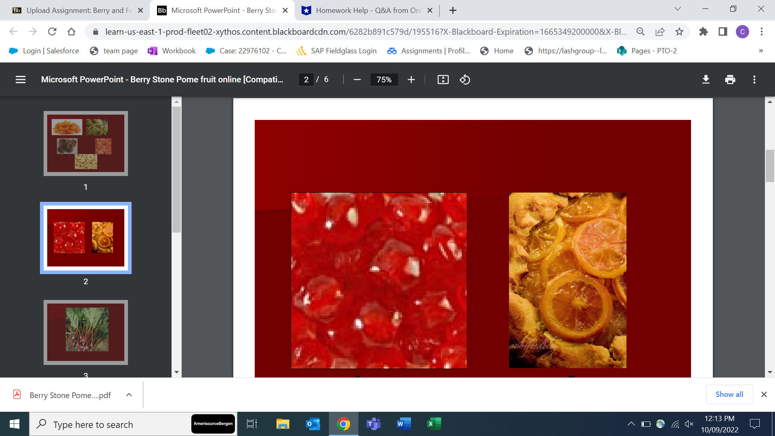Rotate the PDF counterclockwise
This screenshot has width=775, height=436.
[465, 80]
